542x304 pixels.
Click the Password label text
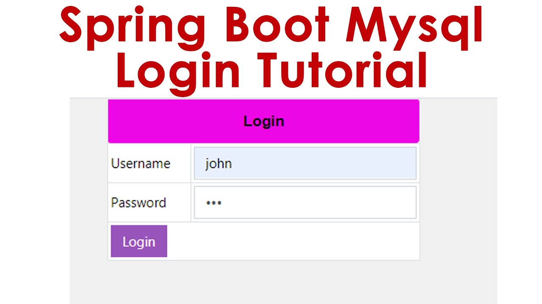[138, 203]
